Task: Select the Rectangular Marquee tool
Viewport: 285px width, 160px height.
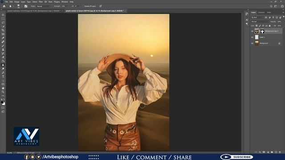Action: pos(3,19)
